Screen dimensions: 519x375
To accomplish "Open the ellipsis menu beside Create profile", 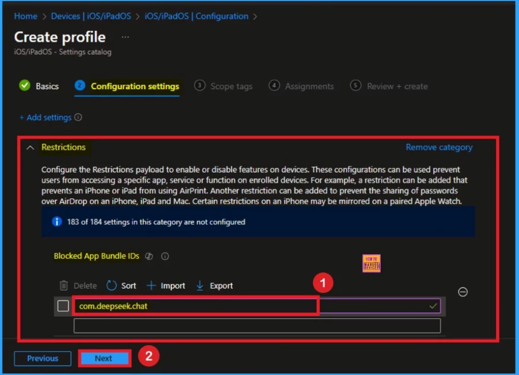I will (125, 37).
